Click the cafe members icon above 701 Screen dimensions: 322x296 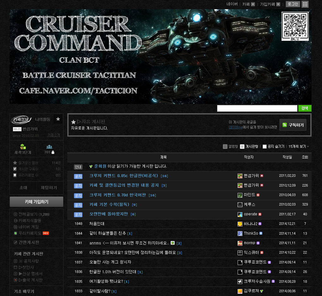49,147
